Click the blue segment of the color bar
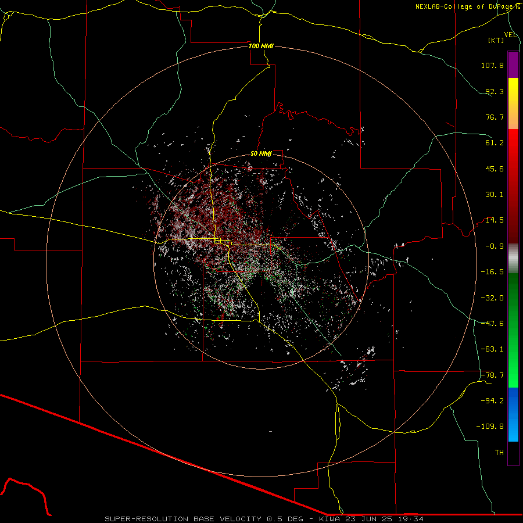 pos(513,414)
